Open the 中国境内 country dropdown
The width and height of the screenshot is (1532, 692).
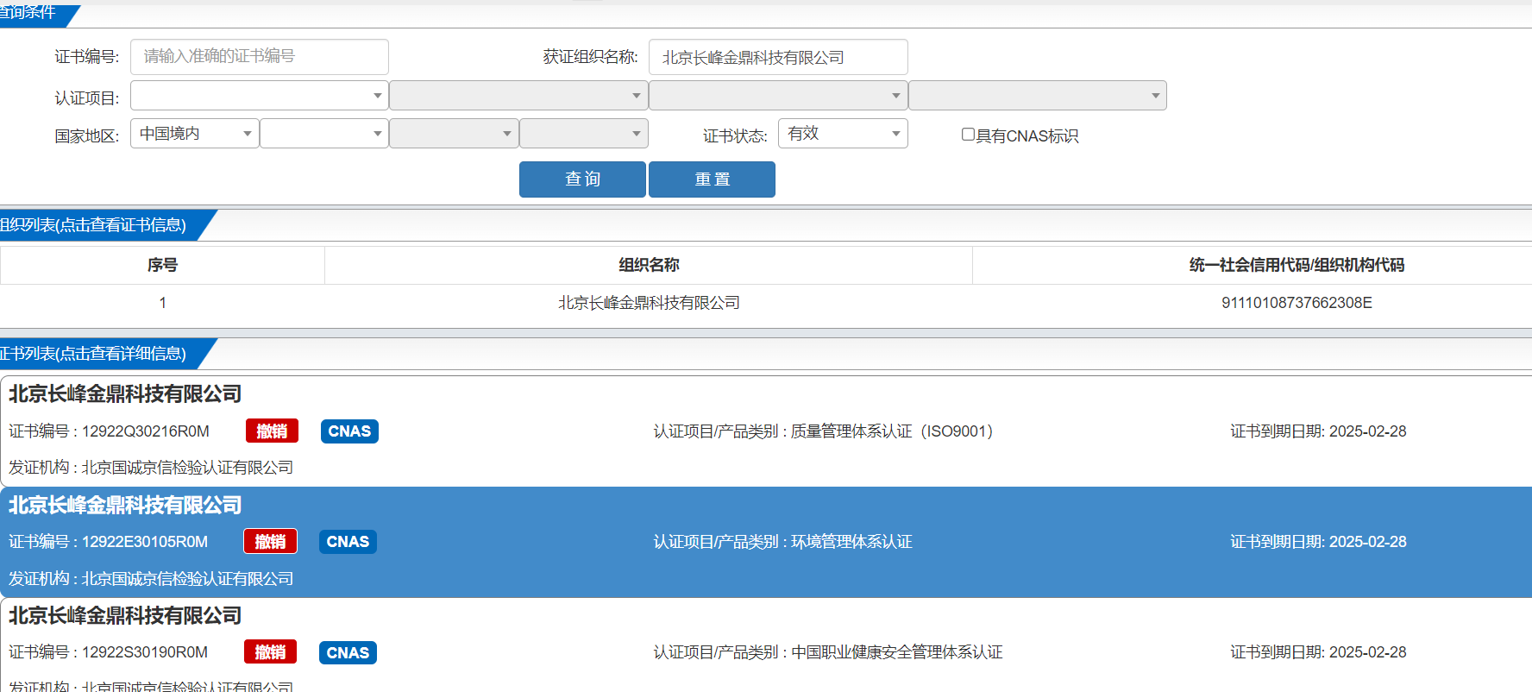[194, 134]
